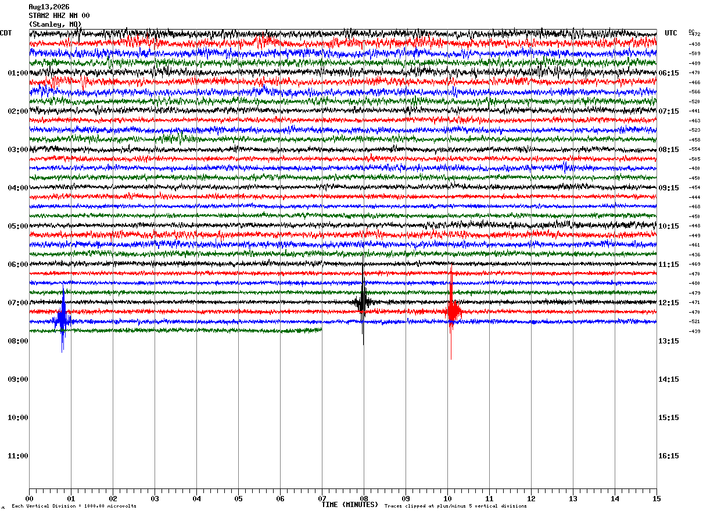Select the 08:00 CDT time label

point(18,341)
